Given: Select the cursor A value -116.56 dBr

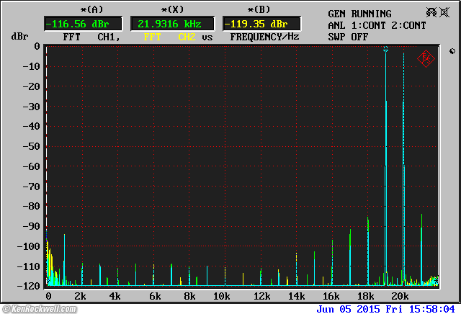Looking at the screenshot, I should [x=75, y=23].
